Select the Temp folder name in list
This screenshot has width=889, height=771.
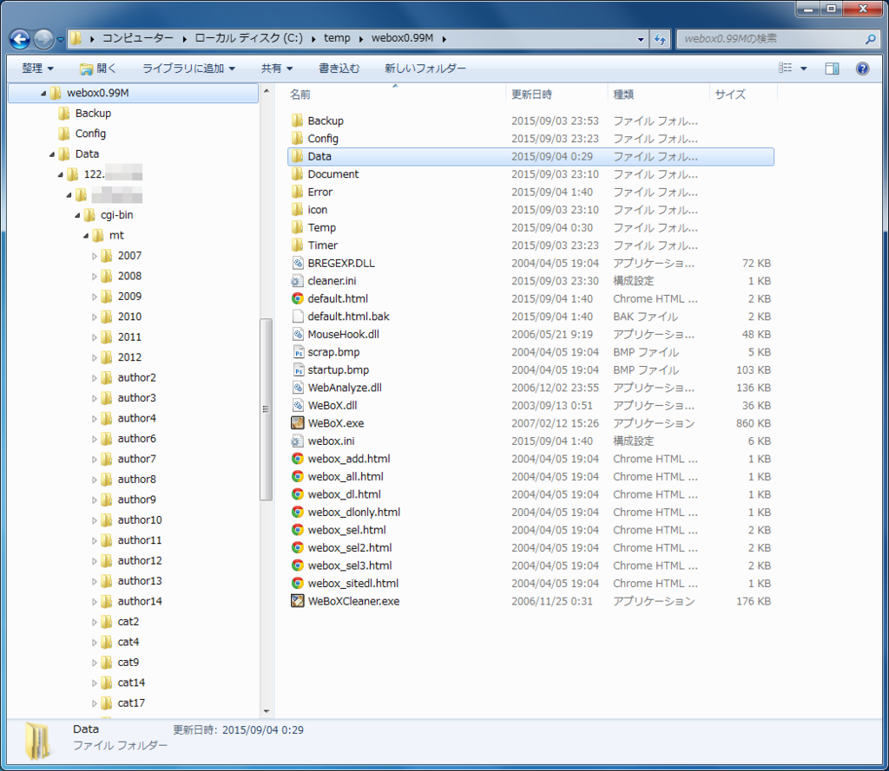(x=321, y=227)
